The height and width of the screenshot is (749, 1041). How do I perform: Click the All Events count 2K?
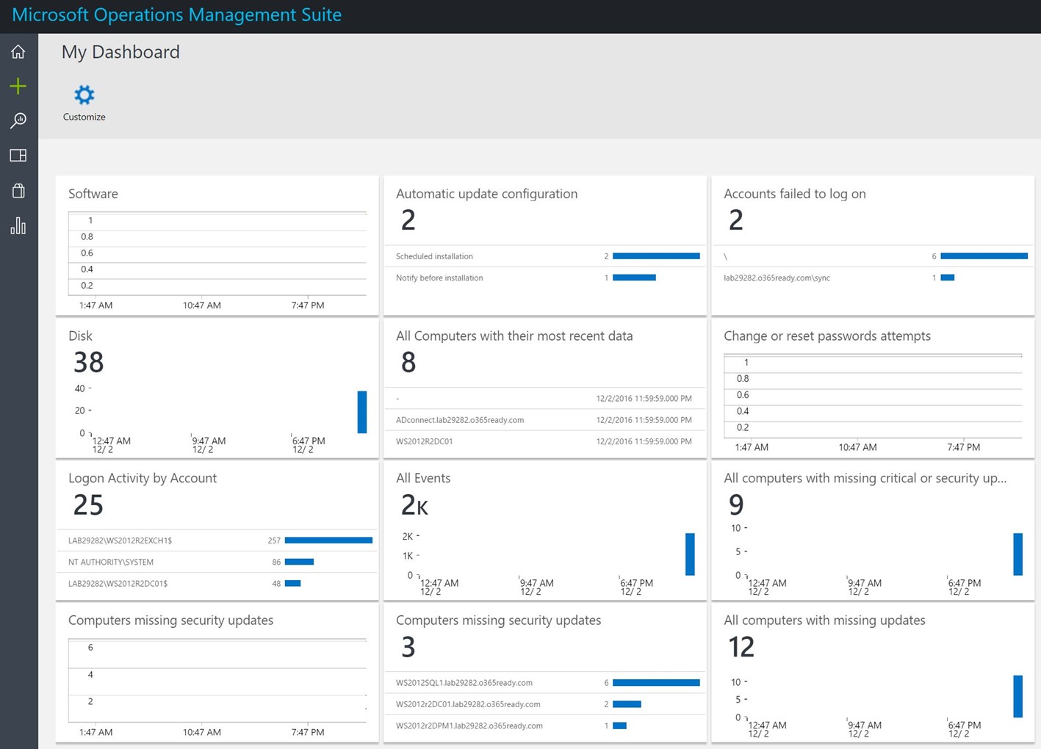pyautogui.click(x=414, y=504)
